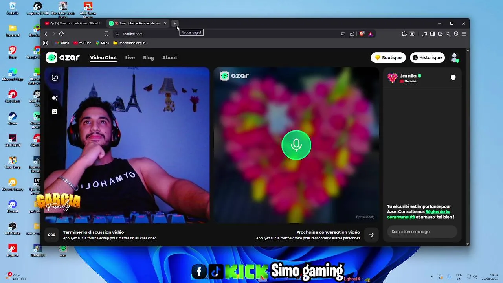The width and height of the screenshot is (503, 283).
Task: Open the Boutique shop button
Action: (388, 57)
